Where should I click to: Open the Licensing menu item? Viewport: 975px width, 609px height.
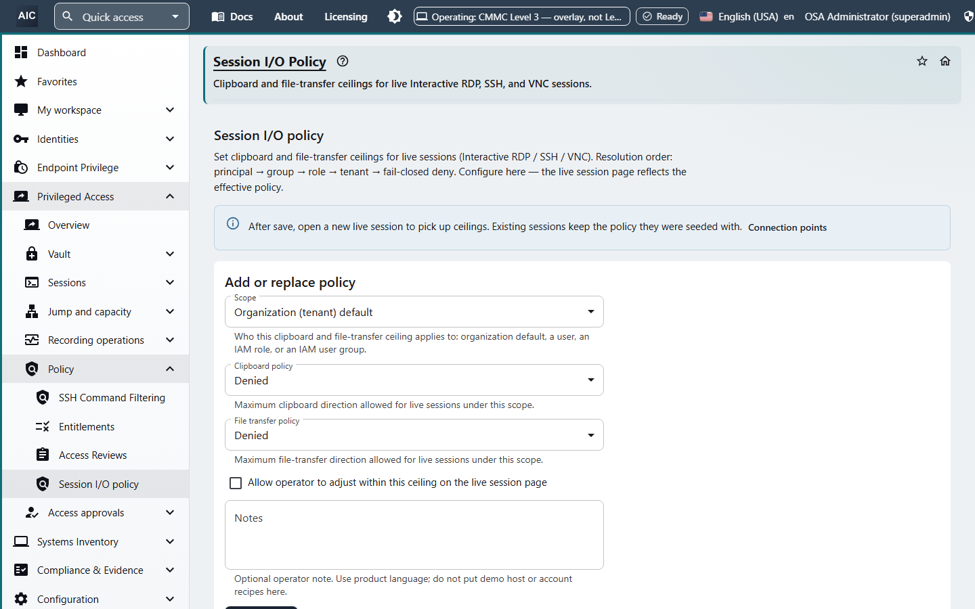(x=346, y=16)
